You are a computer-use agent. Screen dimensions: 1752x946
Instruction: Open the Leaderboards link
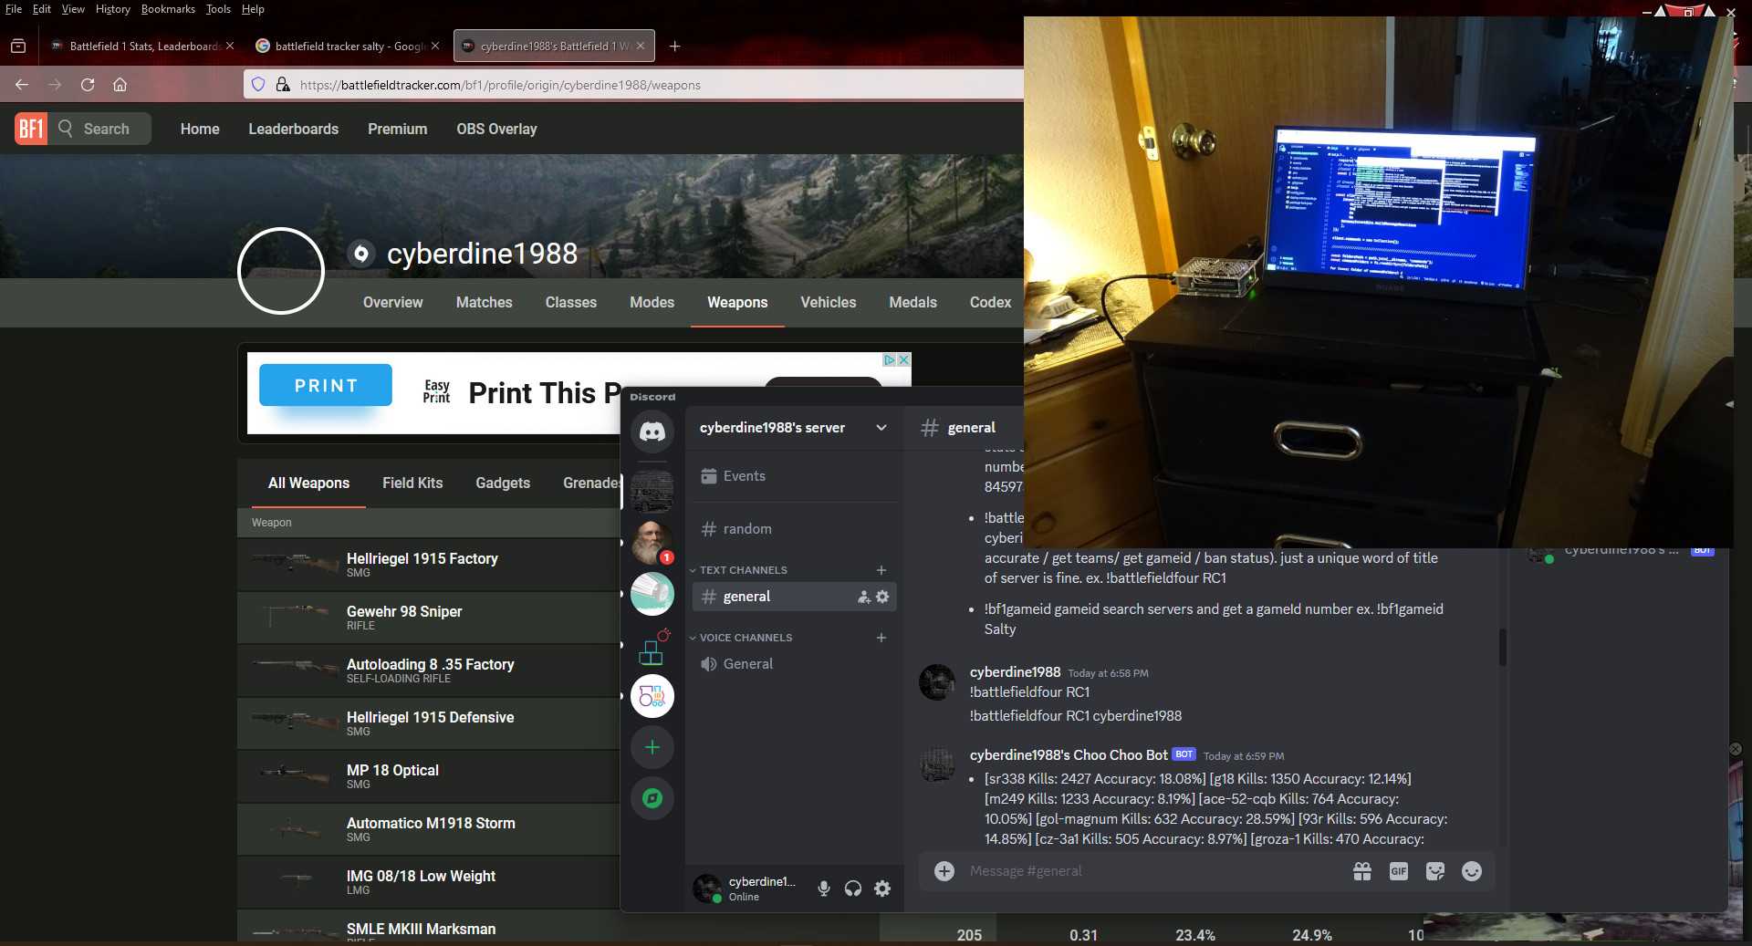point(293,129)
